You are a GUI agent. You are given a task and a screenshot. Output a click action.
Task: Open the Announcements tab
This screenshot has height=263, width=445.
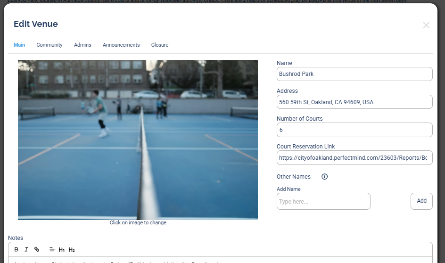click(121, 45)
